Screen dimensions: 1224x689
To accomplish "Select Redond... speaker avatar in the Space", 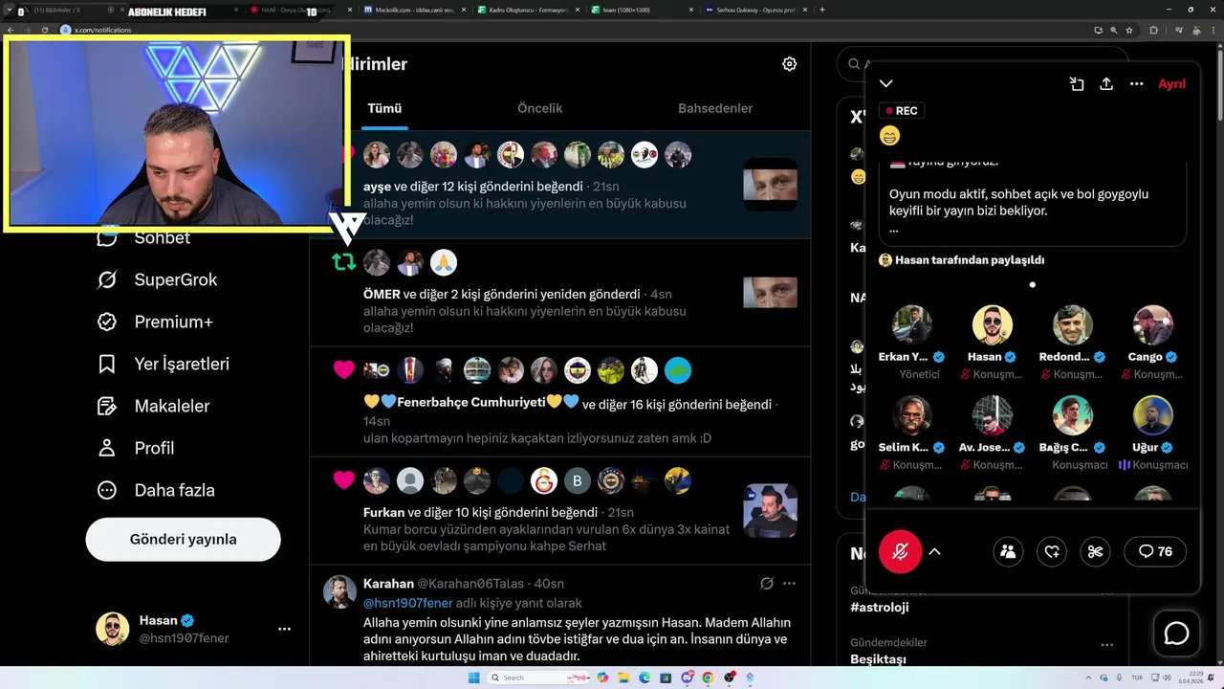I will (x=1073, y=325).
